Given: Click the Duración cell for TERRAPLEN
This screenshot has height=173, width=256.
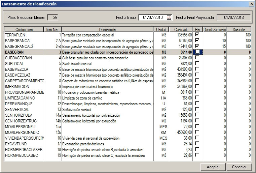Looking at the screenshot, I should pyautogui.click(x=239, y=35).
